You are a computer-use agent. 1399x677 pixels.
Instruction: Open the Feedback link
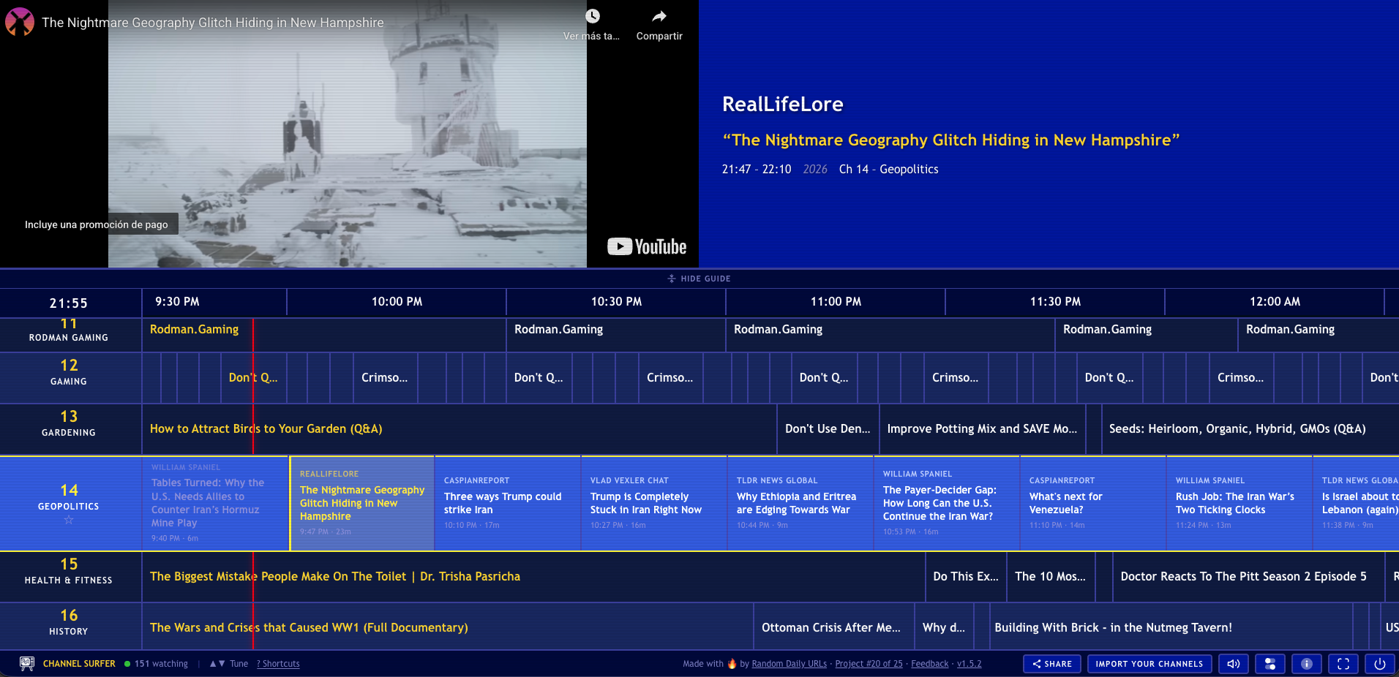(x=929, y=664)
